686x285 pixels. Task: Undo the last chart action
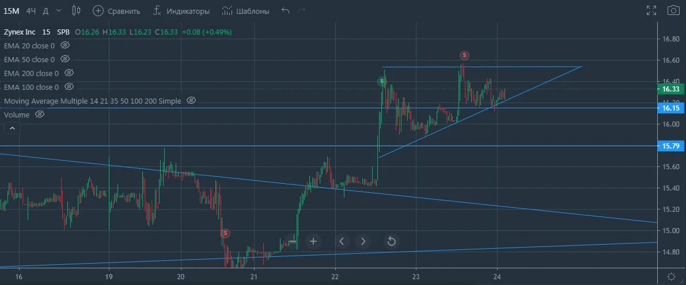(x=285, y=10)
